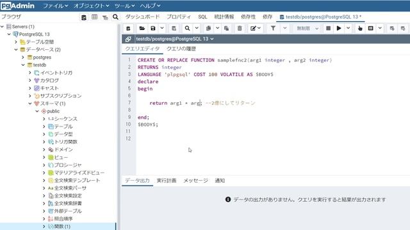Collapse the testdb database node
Screen dimensions: 410x230
(x=23, y=65)
